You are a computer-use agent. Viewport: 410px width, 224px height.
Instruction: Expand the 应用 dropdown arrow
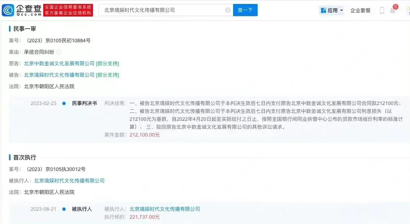341,11
